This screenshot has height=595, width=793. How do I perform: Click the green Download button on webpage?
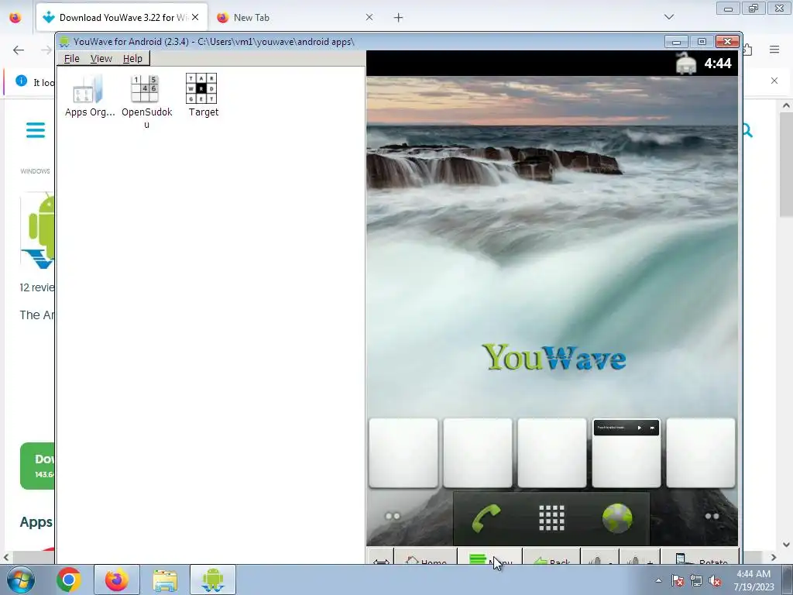pos(37,466)
